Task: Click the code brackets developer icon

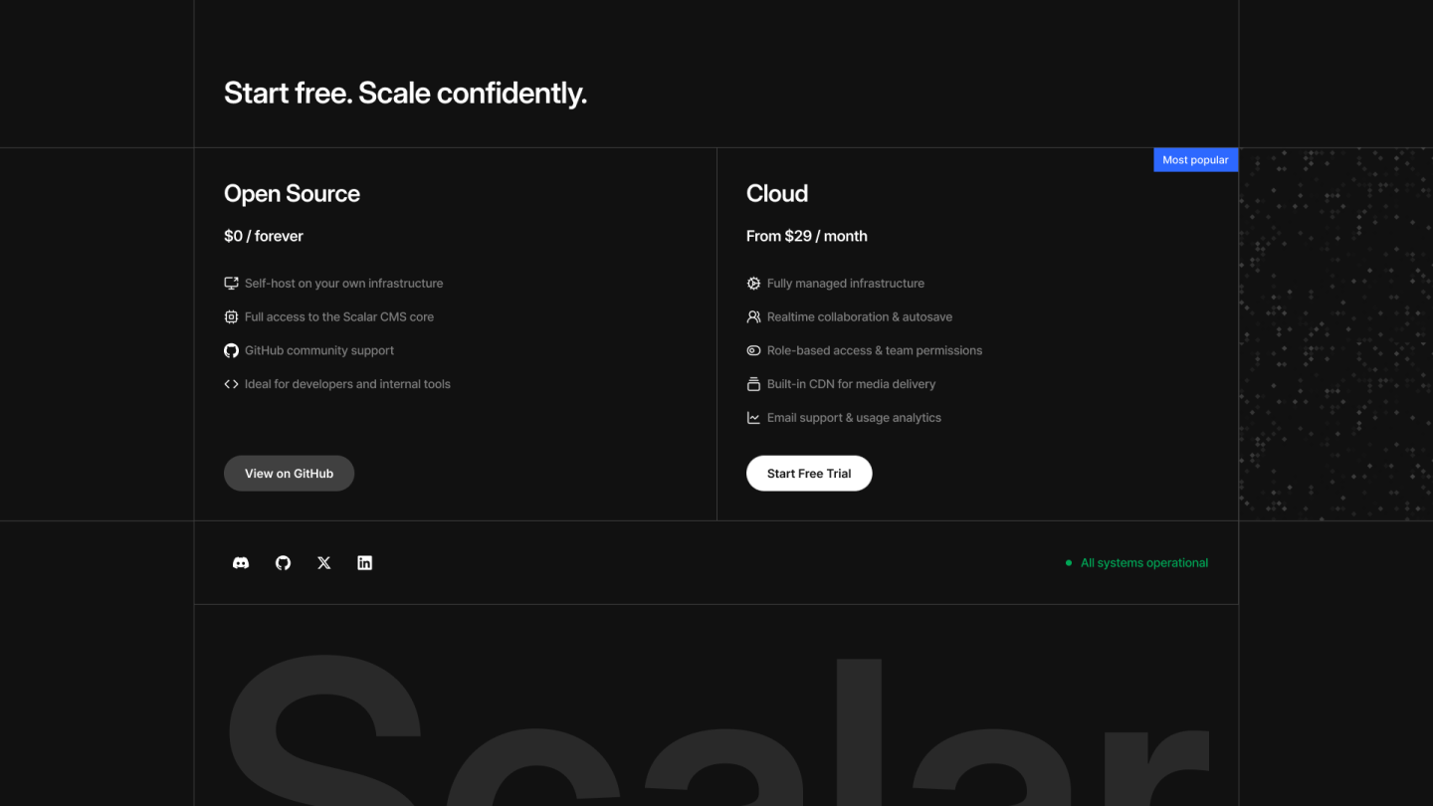Action: point(231,384)
